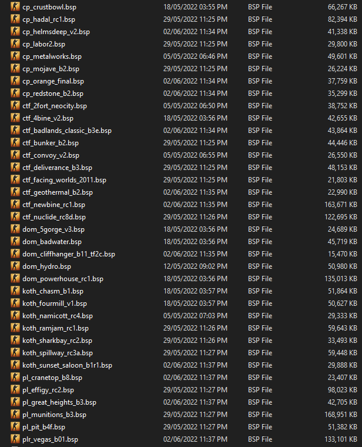Click the ctf_newbine_rc1.bsp file icon

[15, 205]
